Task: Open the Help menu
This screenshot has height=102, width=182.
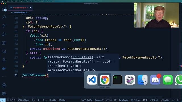Action: (53, 1)
